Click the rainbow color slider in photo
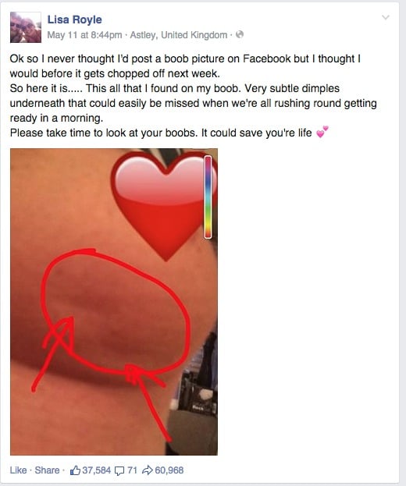Viewport: 406px width, 486px height. 208,197
